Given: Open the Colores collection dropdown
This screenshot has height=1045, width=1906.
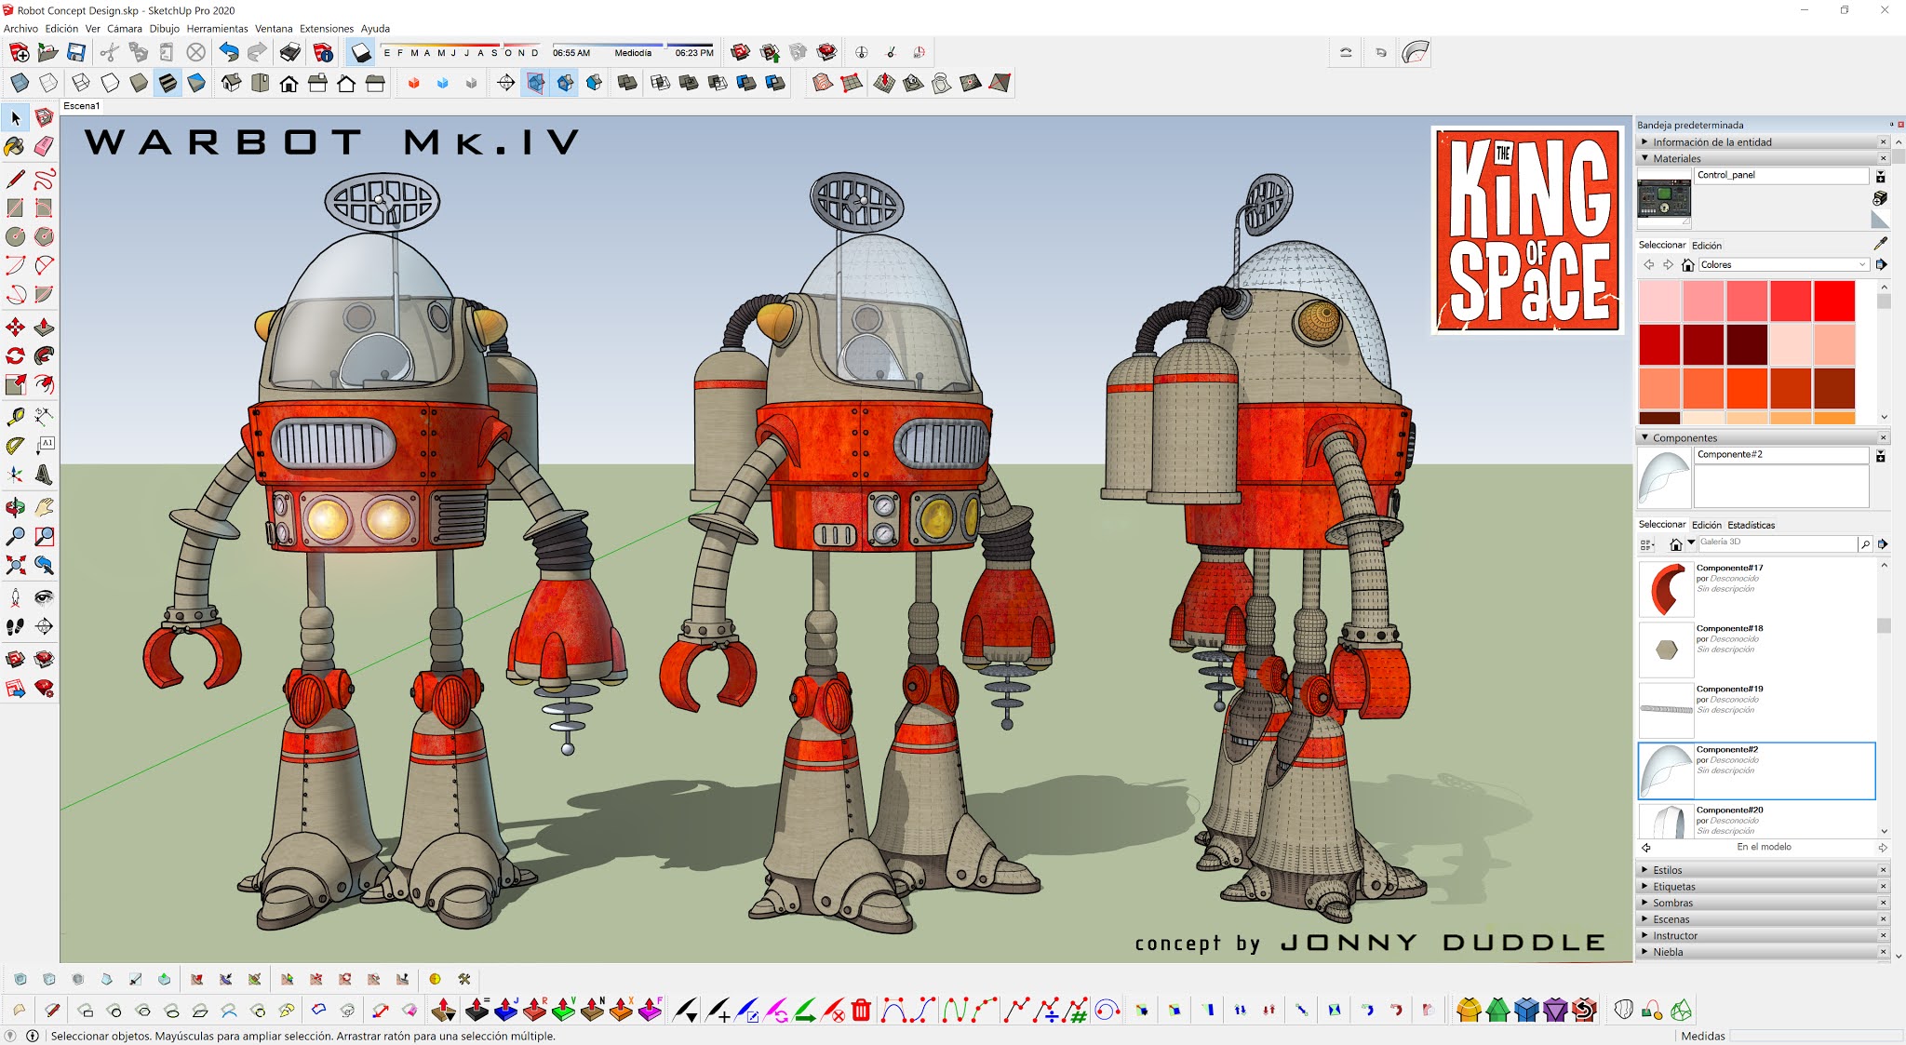Looking at the screenshot, I should (x=1782, y=264).
